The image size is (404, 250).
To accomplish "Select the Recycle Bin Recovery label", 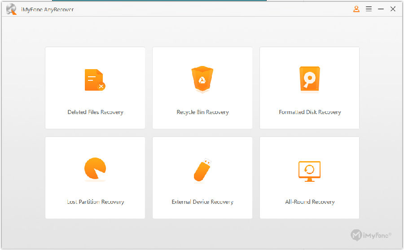I will [x=202, y=112].
